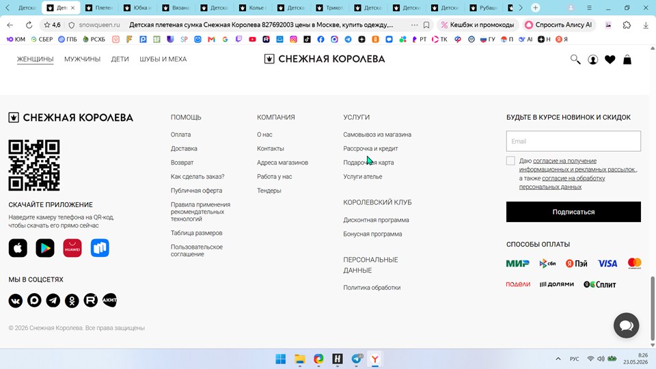Viewport: 656px width, 369px height.
Task: Open the Odnoklassniki social icon
Action: (x=72, y=301)
